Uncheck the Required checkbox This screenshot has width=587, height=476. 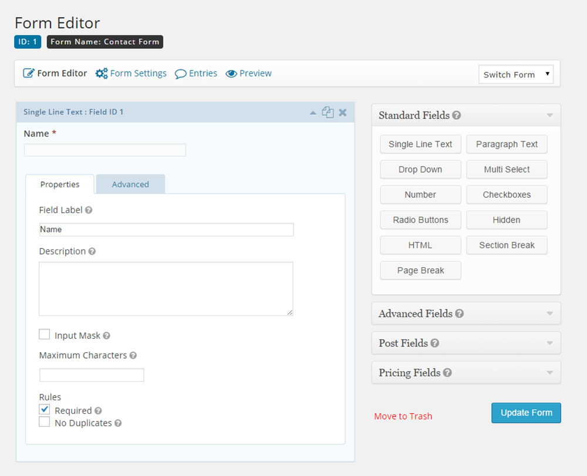[45, 410]
